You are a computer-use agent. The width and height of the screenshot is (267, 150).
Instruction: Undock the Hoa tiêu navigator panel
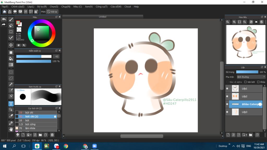pos(262,17)
